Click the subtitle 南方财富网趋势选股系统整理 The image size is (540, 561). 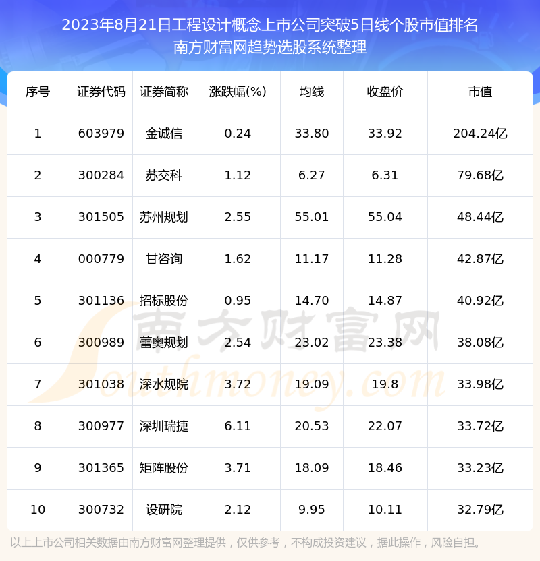pos(269,47)
